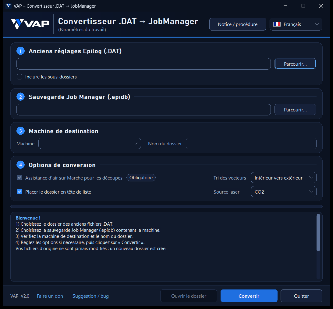
Task: Browse for the Epilog .DAT settings folder
Action: (x=295, y=64)
